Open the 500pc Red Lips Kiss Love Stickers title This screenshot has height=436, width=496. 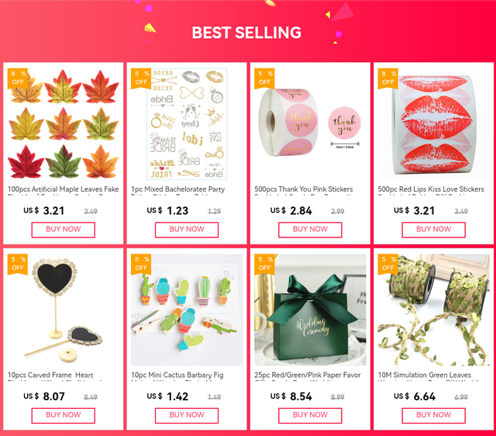(431, 189)
